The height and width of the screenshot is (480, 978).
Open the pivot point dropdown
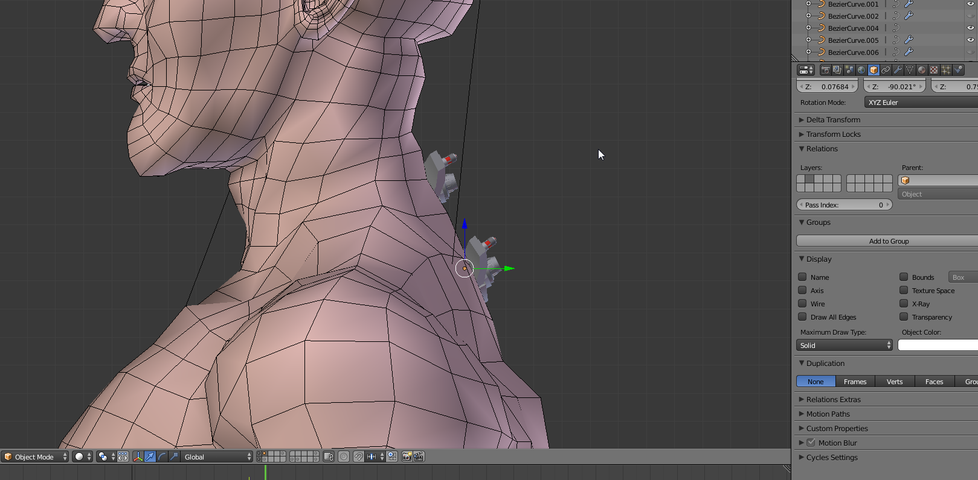(106, 456)
